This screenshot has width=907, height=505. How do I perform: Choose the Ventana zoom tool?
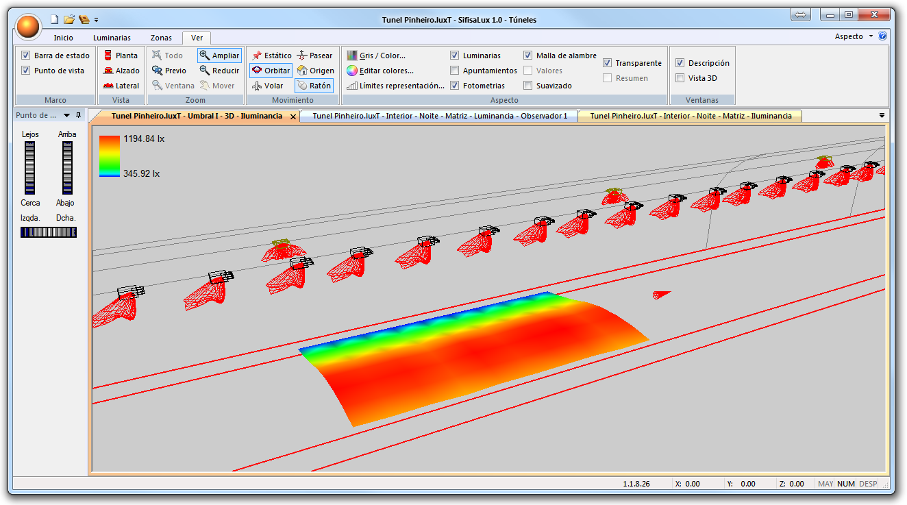click(173, 86)
